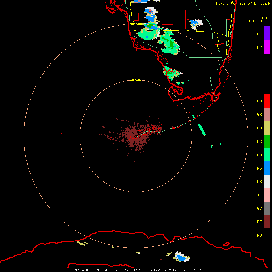Pick the dark green HR legend swatch

267,141
